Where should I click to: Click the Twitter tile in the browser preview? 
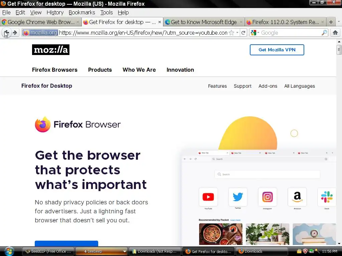click(238, 197)
